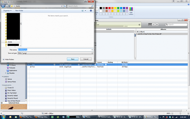Expand the Playlists folder in iTunes sidebar
The image size is (190, 119).
tap(5, 73)
